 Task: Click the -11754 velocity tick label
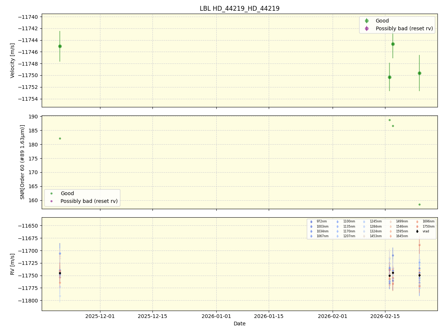click(28, 99)
